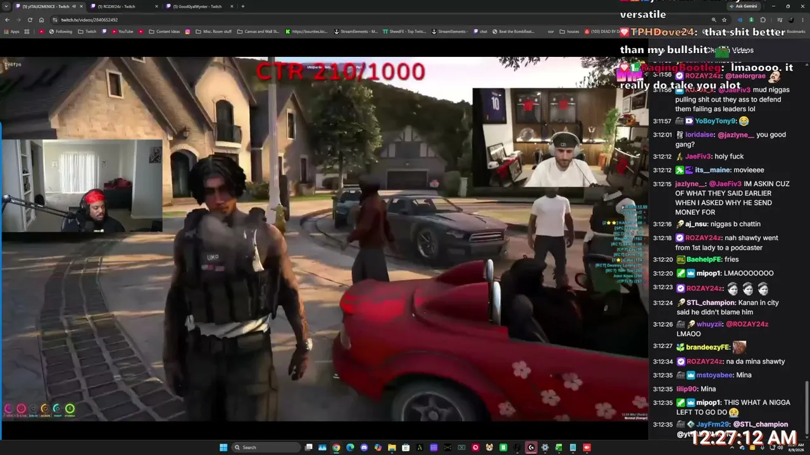Click the "fries" chat message text

tap(733, 260)
